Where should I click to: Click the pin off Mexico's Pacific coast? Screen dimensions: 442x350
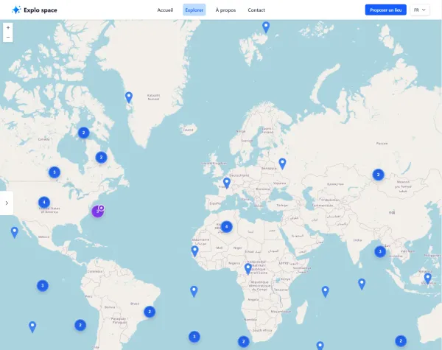15,232
